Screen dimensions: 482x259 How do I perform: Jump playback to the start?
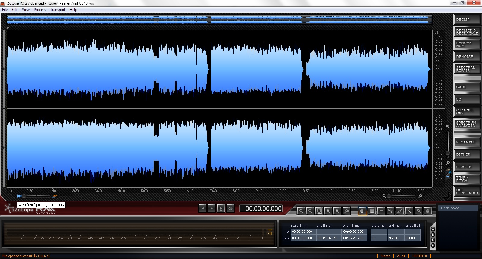click(202, 208)
